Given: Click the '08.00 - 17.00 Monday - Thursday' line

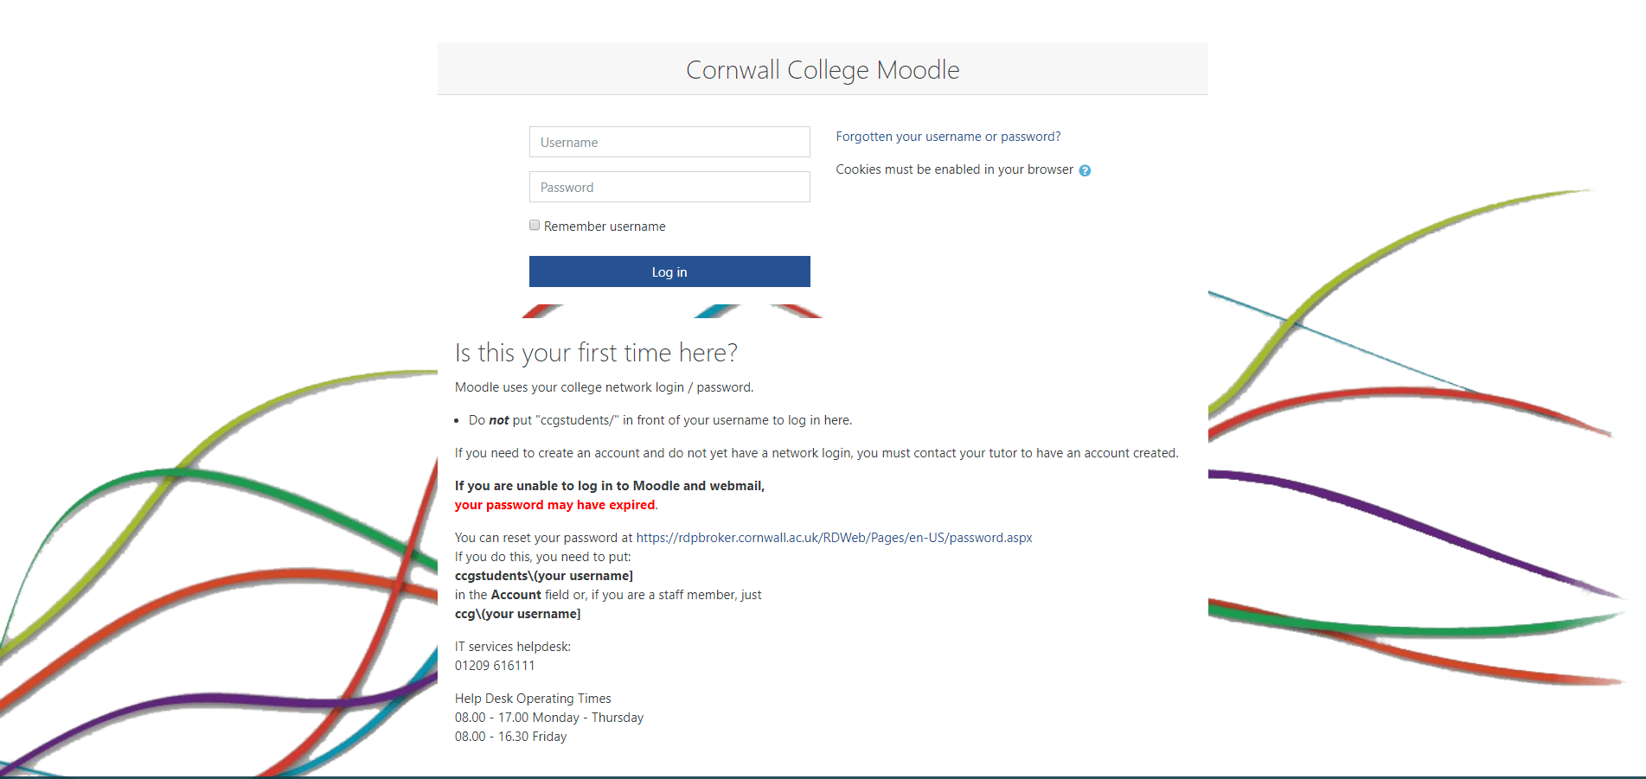Looking at the screenshot, I should pos(549,718).
